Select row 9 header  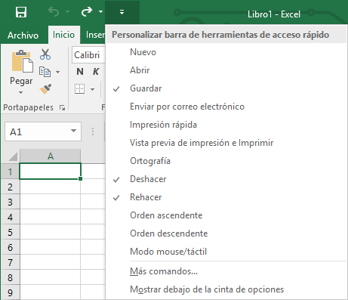coord(10,292)
